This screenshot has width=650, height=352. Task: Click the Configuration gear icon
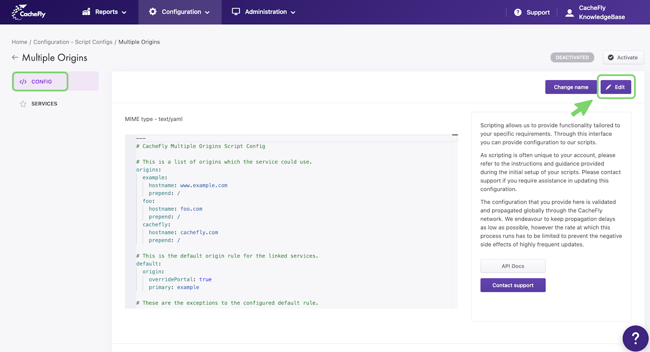153,12
